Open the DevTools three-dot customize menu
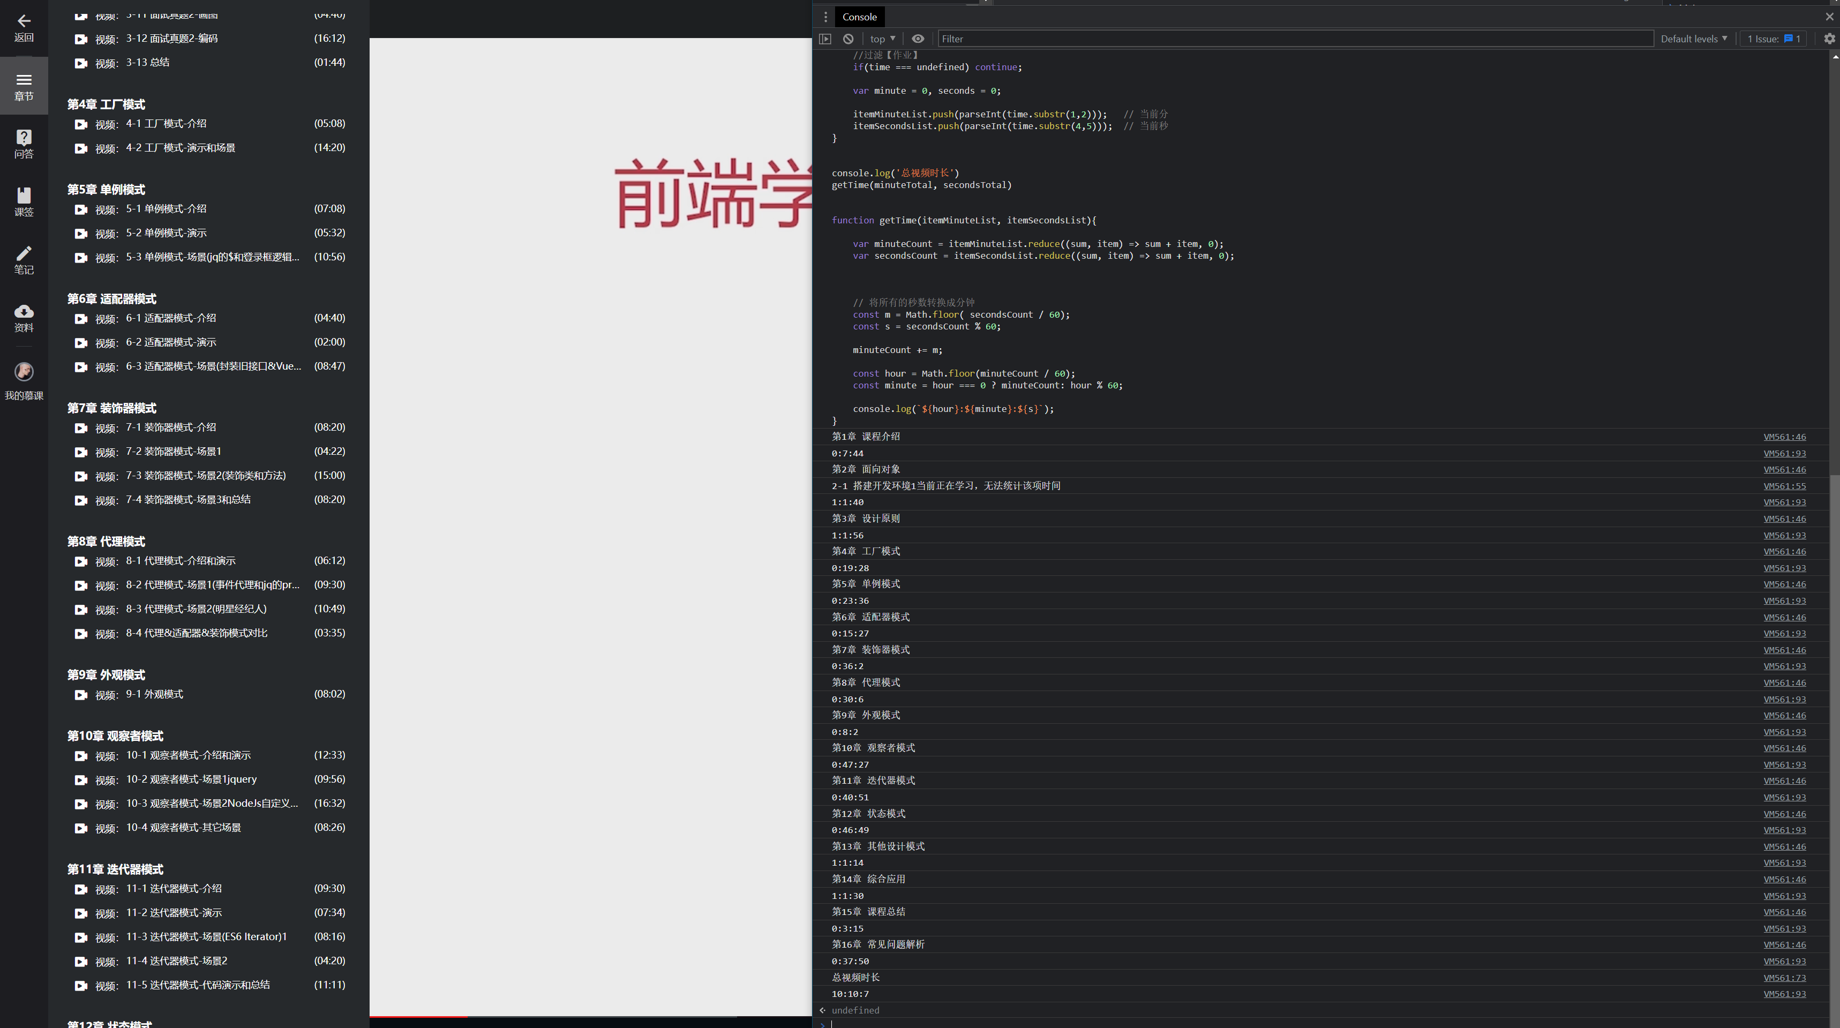The image size is (1840, 1028). (x=825, y=17)
